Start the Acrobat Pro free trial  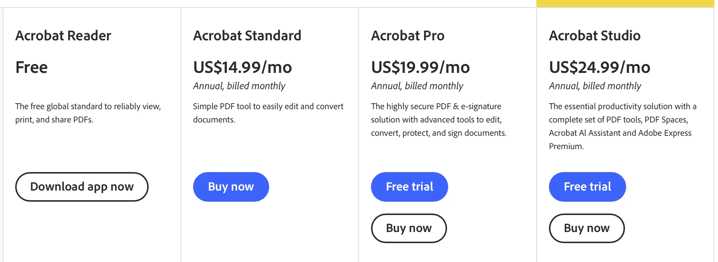[x=409, y=187]
